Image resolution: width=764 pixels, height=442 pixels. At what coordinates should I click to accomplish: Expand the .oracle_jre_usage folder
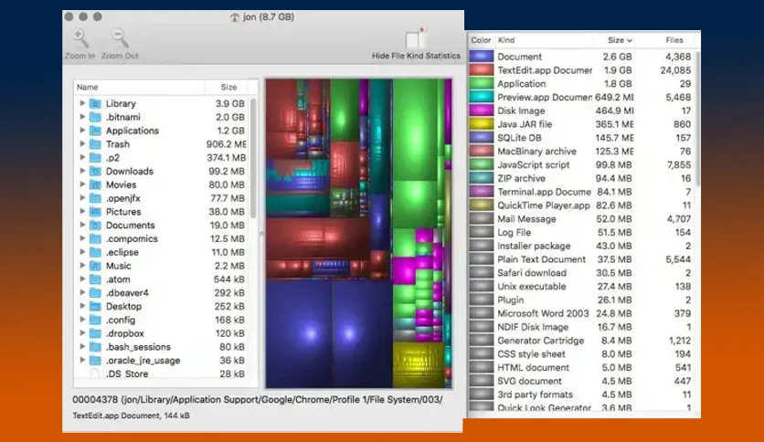tap(82, 360)
